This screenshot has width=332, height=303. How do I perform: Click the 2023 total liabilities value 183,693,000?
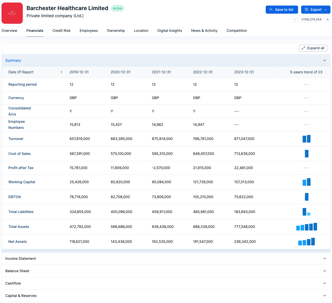pyautogui.click(x=245, y=212)
